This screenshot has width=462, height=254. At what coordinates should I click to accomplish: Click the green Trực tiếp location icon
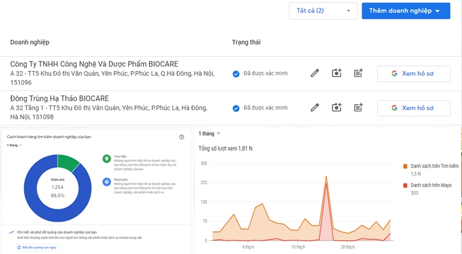click(x=107, y=159)
